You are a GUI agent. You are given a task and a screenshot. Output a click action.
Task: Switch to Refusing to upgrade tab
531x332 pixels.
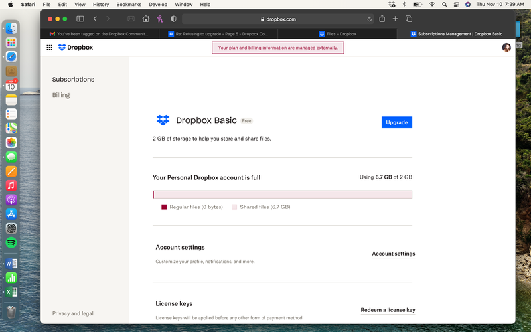pos(218,34)
